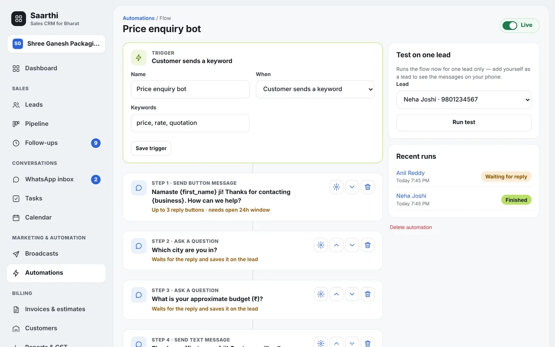Move Step 3 budget question down
The height and width of the screenshot is (347, 555).
pyautogui.click(x=352, y=294)
